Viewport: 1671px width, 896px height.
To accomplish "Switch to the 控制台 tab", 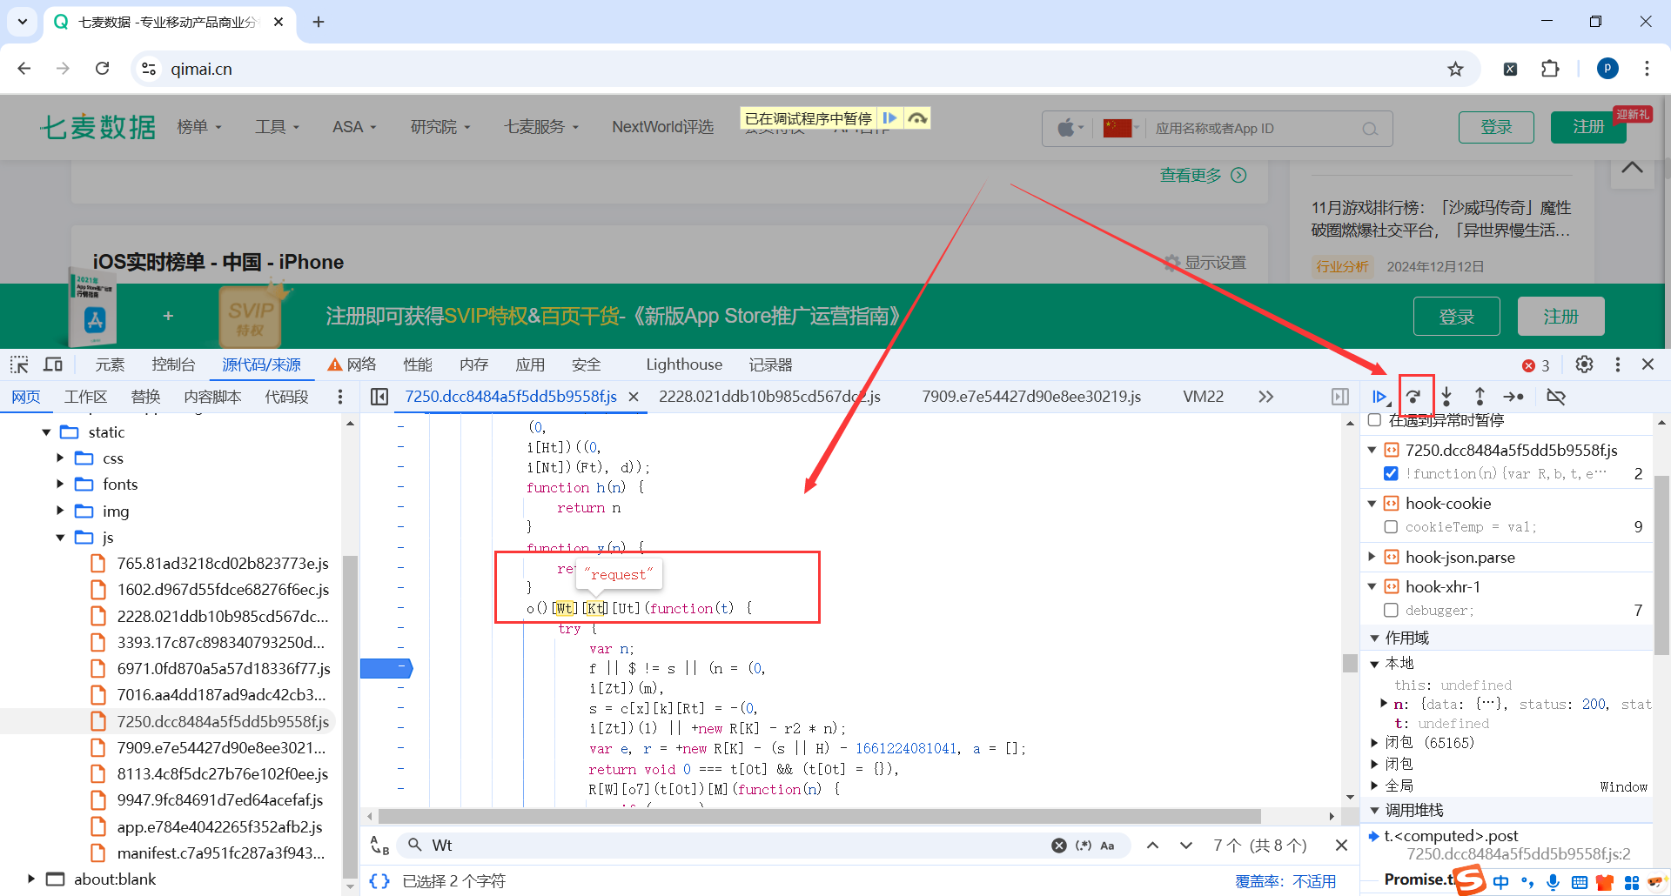I will (x=173, y=364).
